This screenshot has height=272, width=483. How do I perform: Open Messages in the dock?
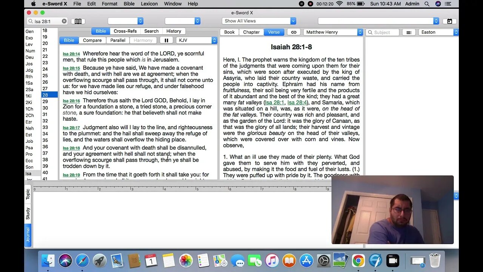[x=237, y=261]
